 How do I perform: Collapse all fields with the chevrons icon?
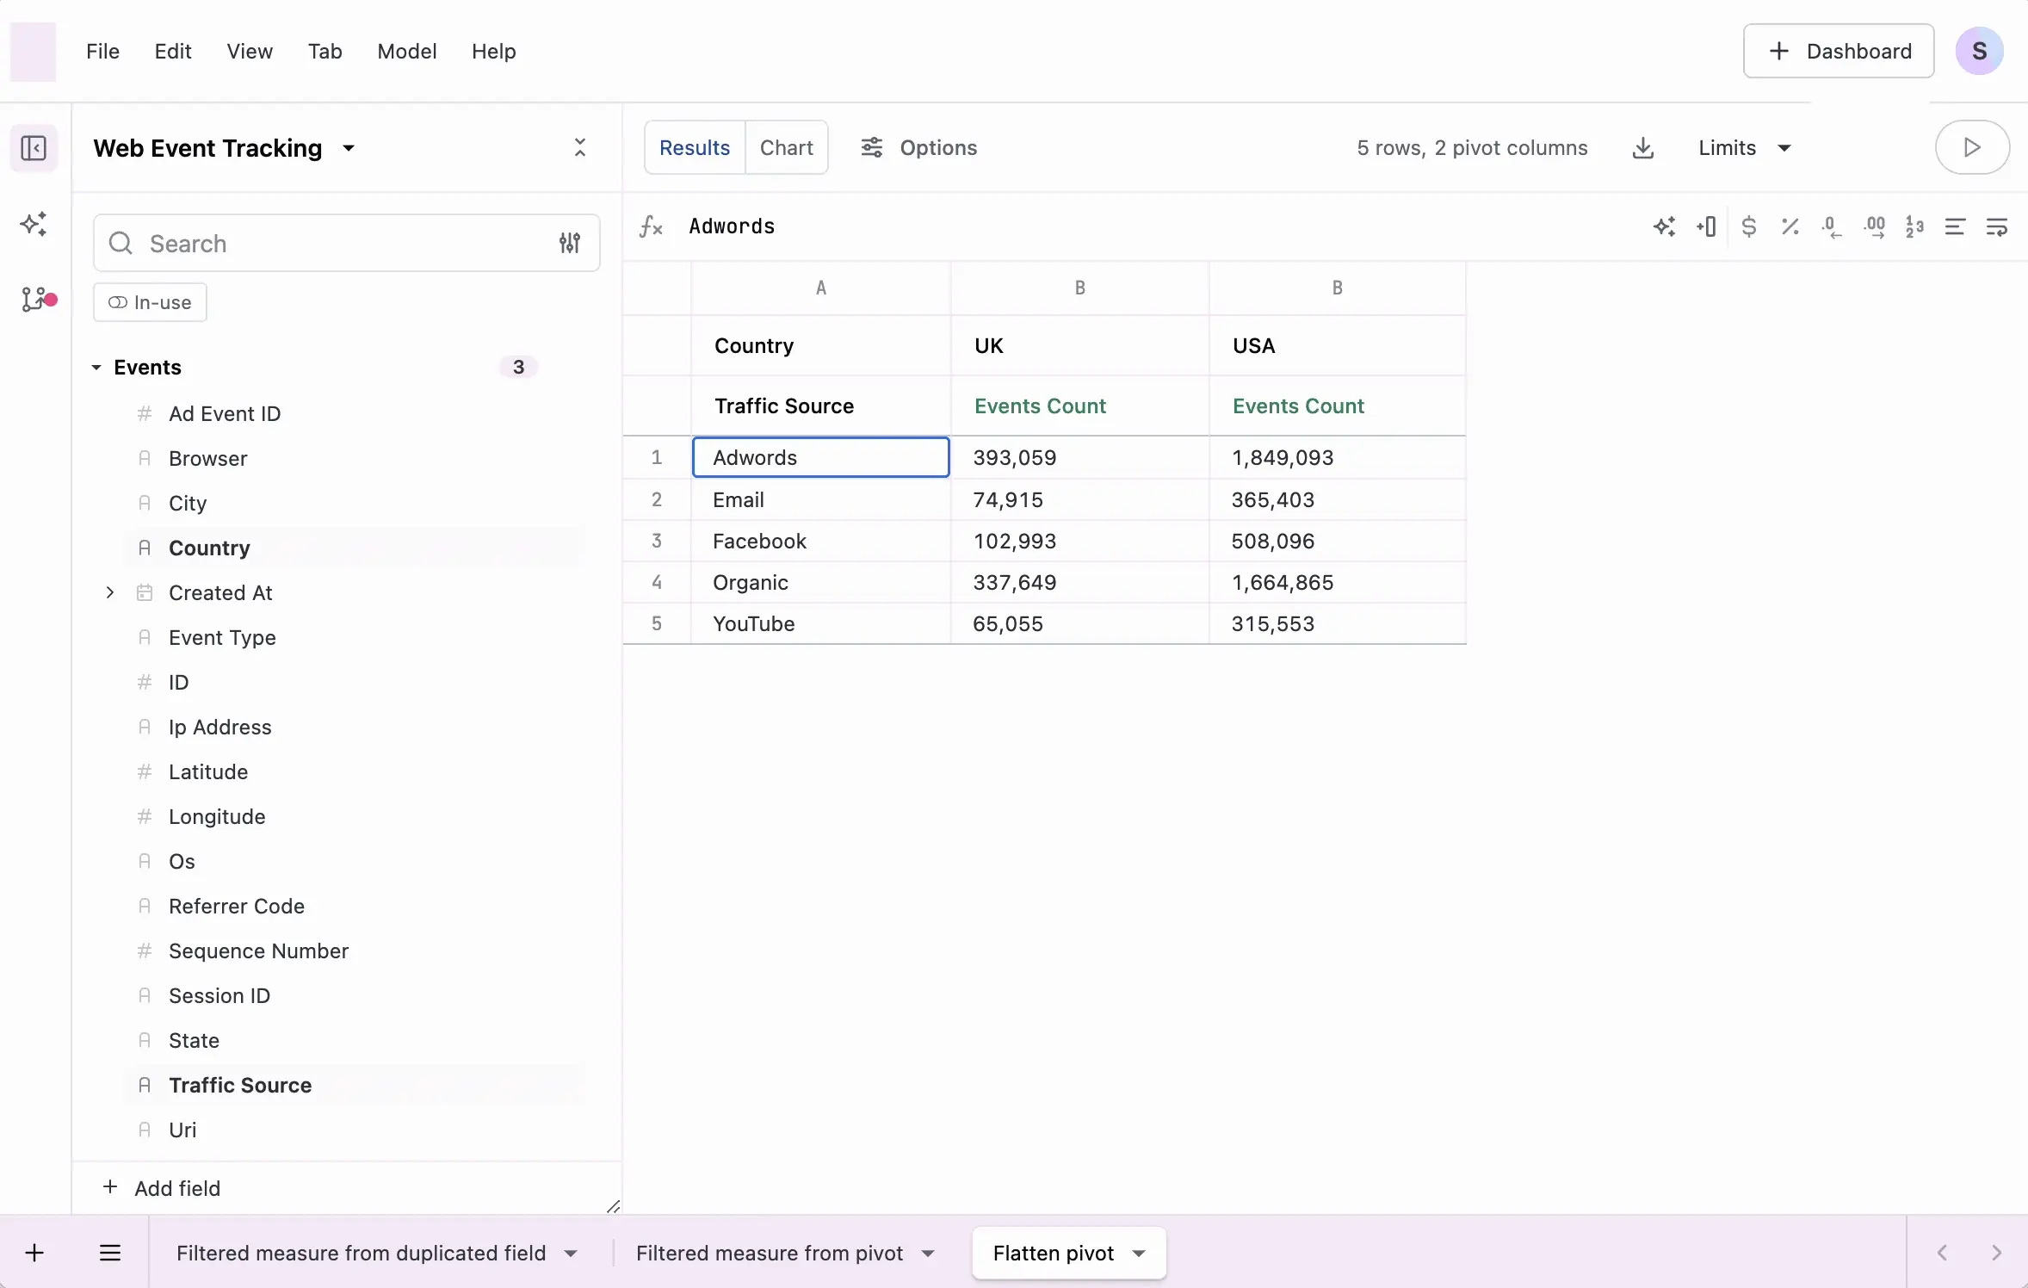tap(580, 148)
